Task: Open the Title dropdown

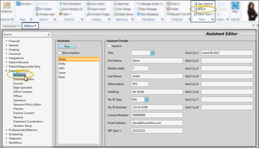Action: pos(153,53)
